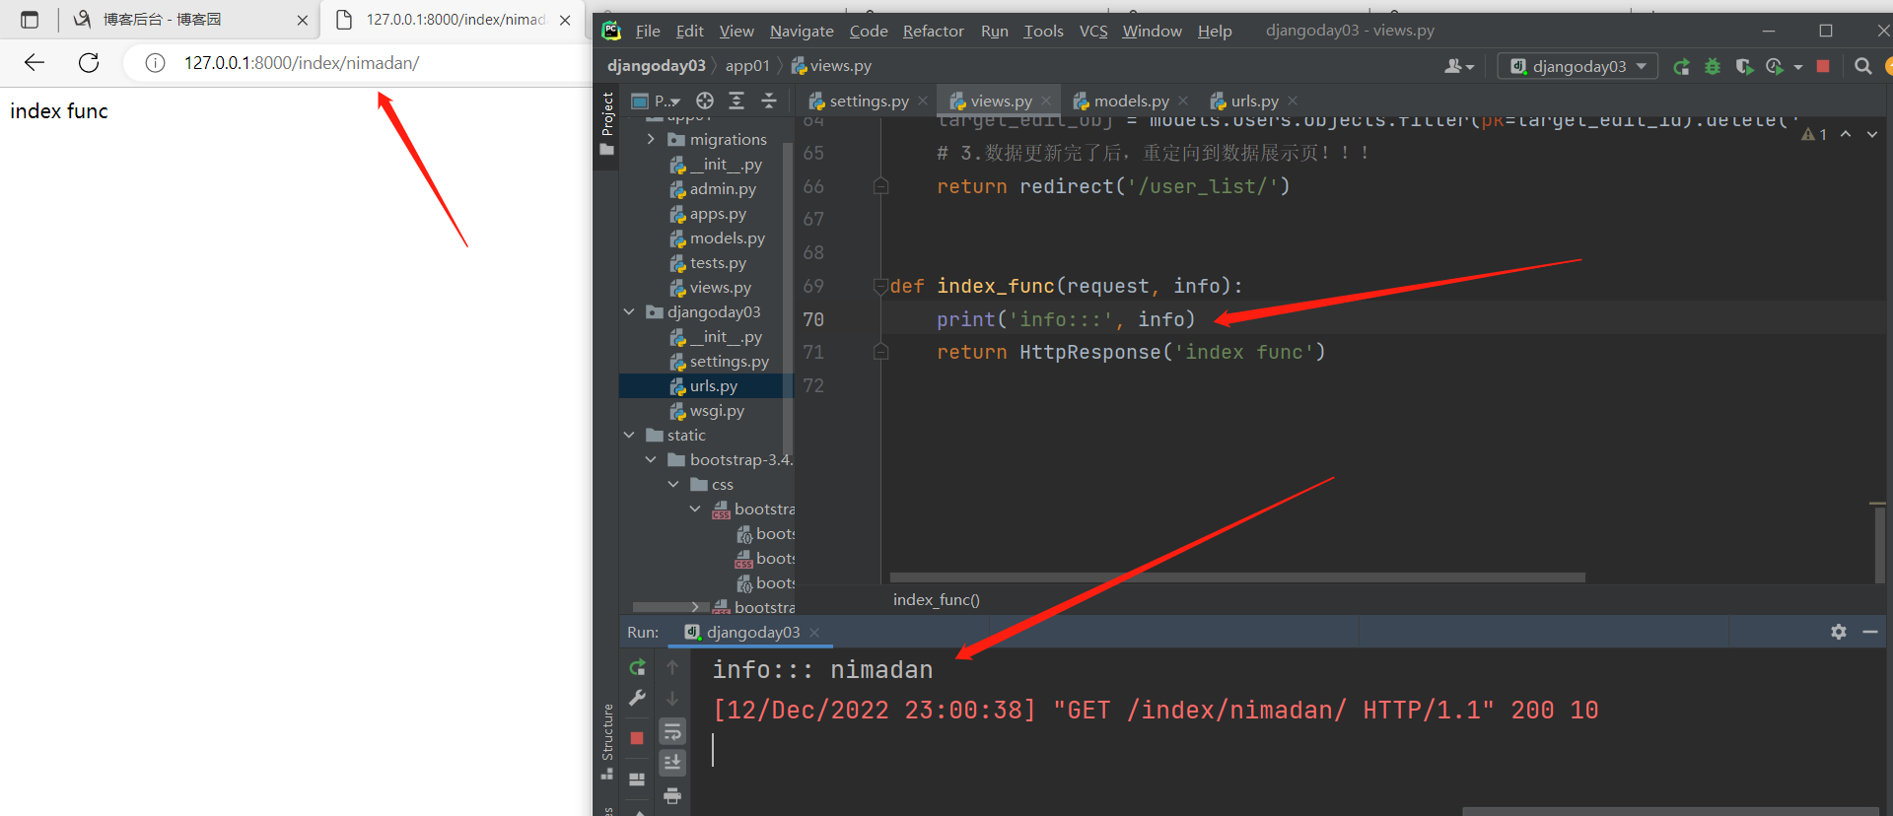Image resolution: width=1893 pixels, height=816 pixels.
Task: Click the editor horizontal scrollbar
Action: [1237, 578]
